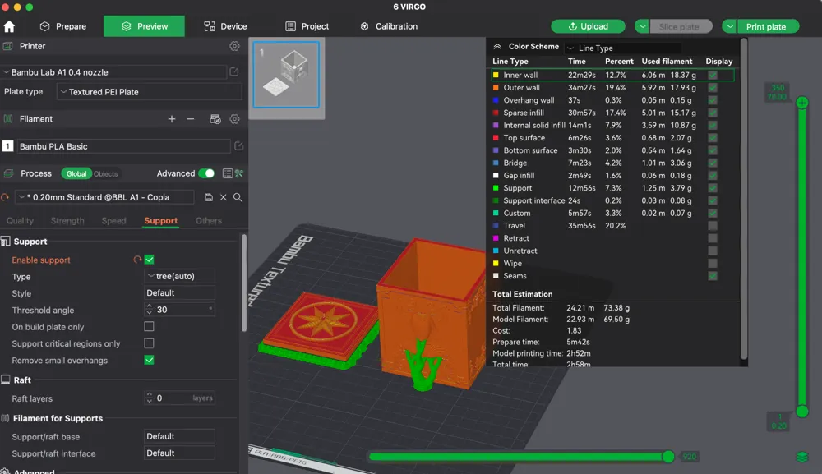The height and width of the screenshot is (474, 822).
Task: Open the Color Scheme Line Type dropdown
Action: pyautogui.click(x=623, y=48)
